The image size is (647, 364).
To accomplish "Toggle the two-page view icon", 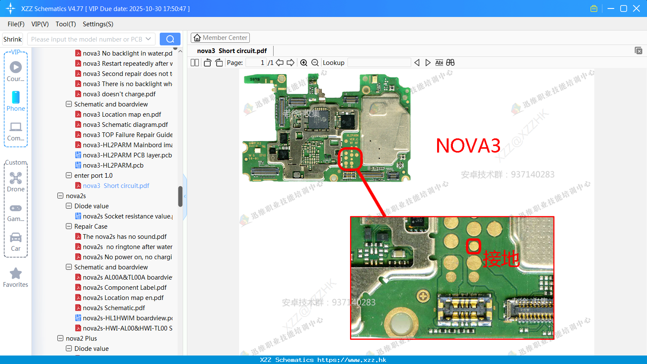I will (195, 62).
